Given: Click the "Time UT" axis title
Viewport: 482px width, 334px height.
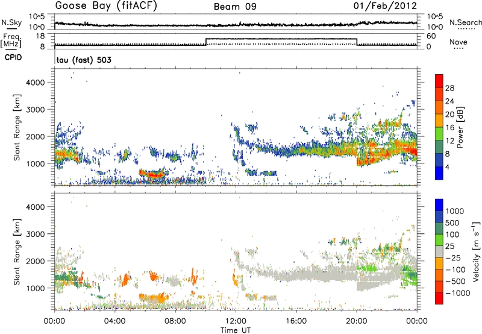Looking at the screenshot, I should 236,330.
